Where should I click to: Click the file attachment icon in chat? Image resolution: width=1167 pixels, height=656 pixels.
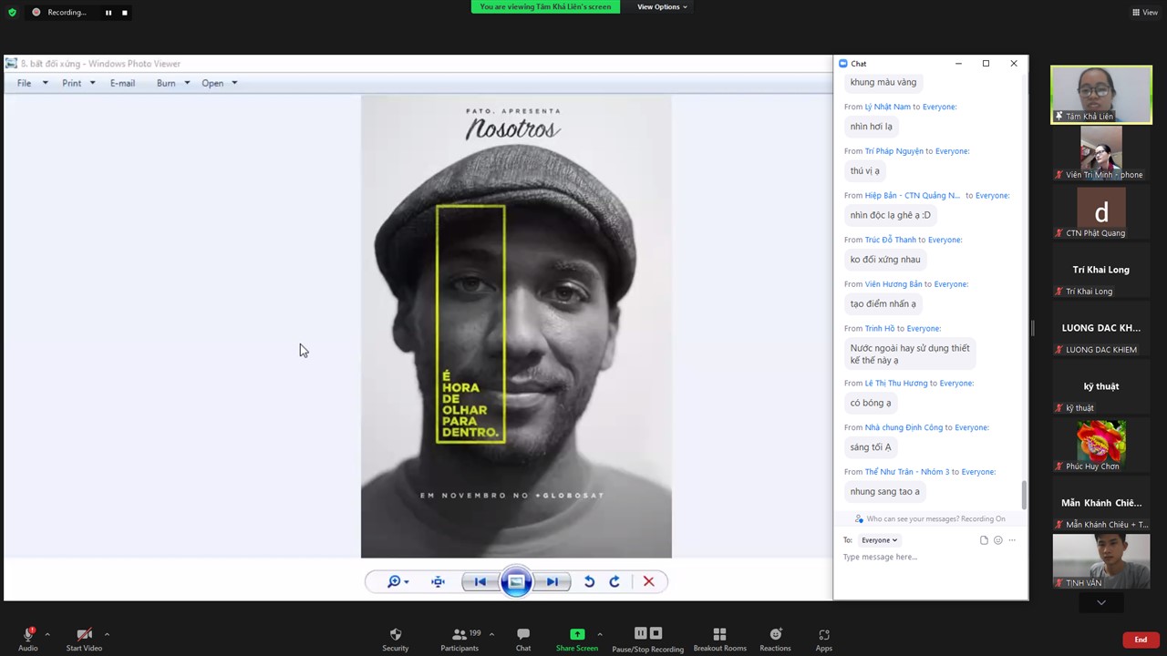(x=984, y=540)
